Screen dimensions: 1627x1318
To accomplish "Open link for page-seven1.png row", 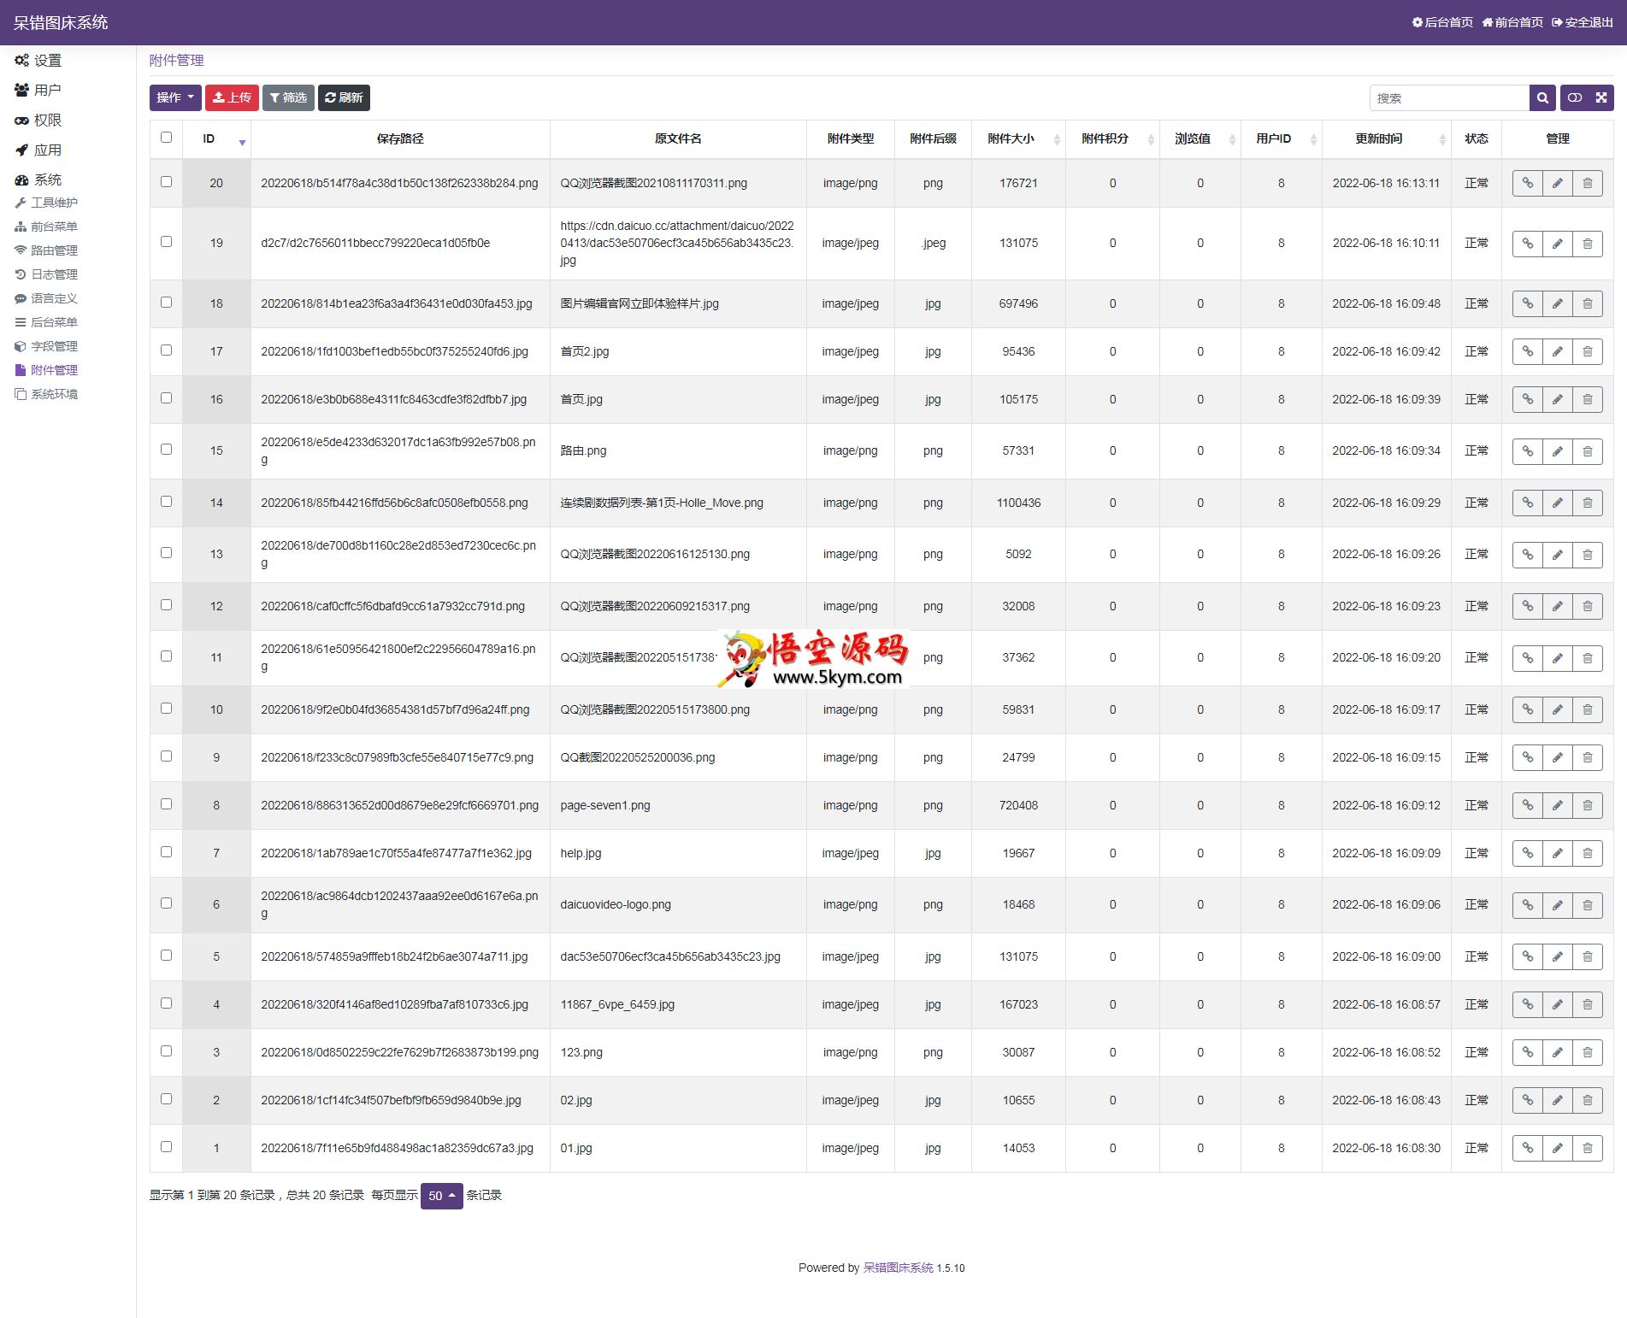I will [1527, 805].
